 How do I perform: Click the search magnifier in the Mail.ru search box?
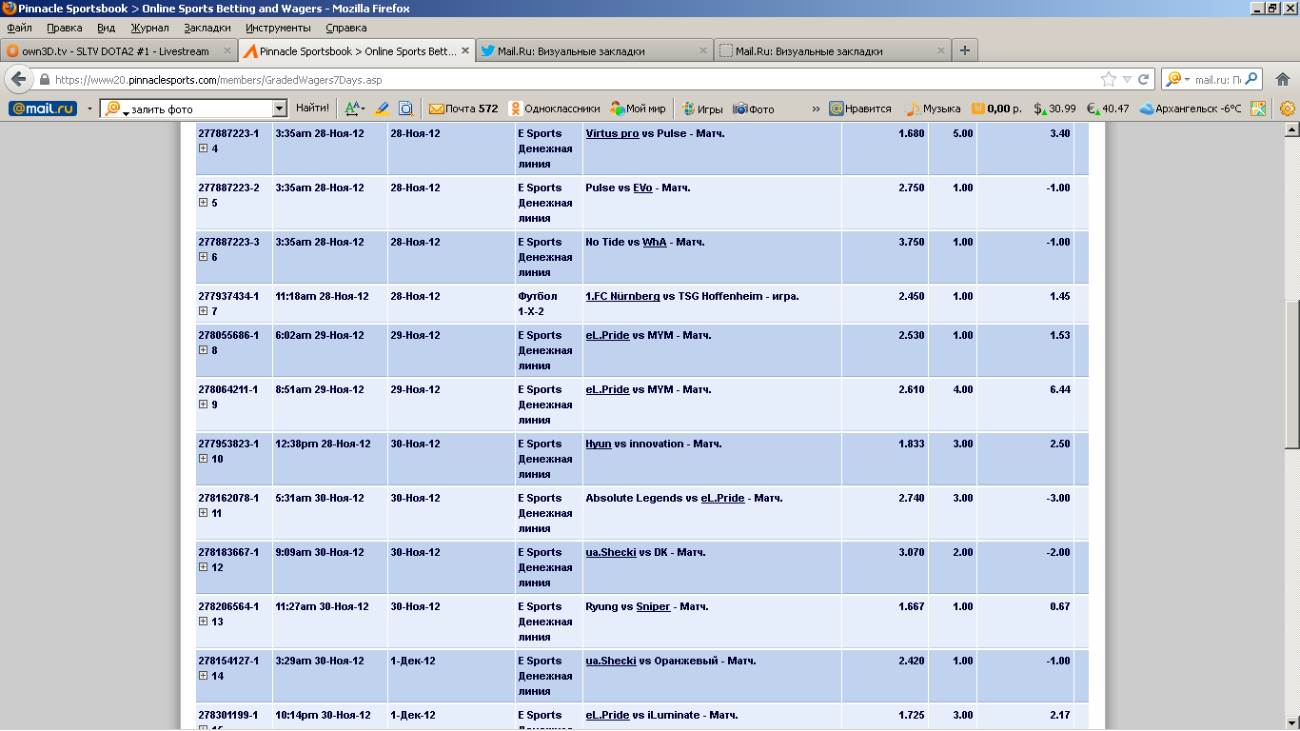pyautogui.click(x=1251, y=79)
